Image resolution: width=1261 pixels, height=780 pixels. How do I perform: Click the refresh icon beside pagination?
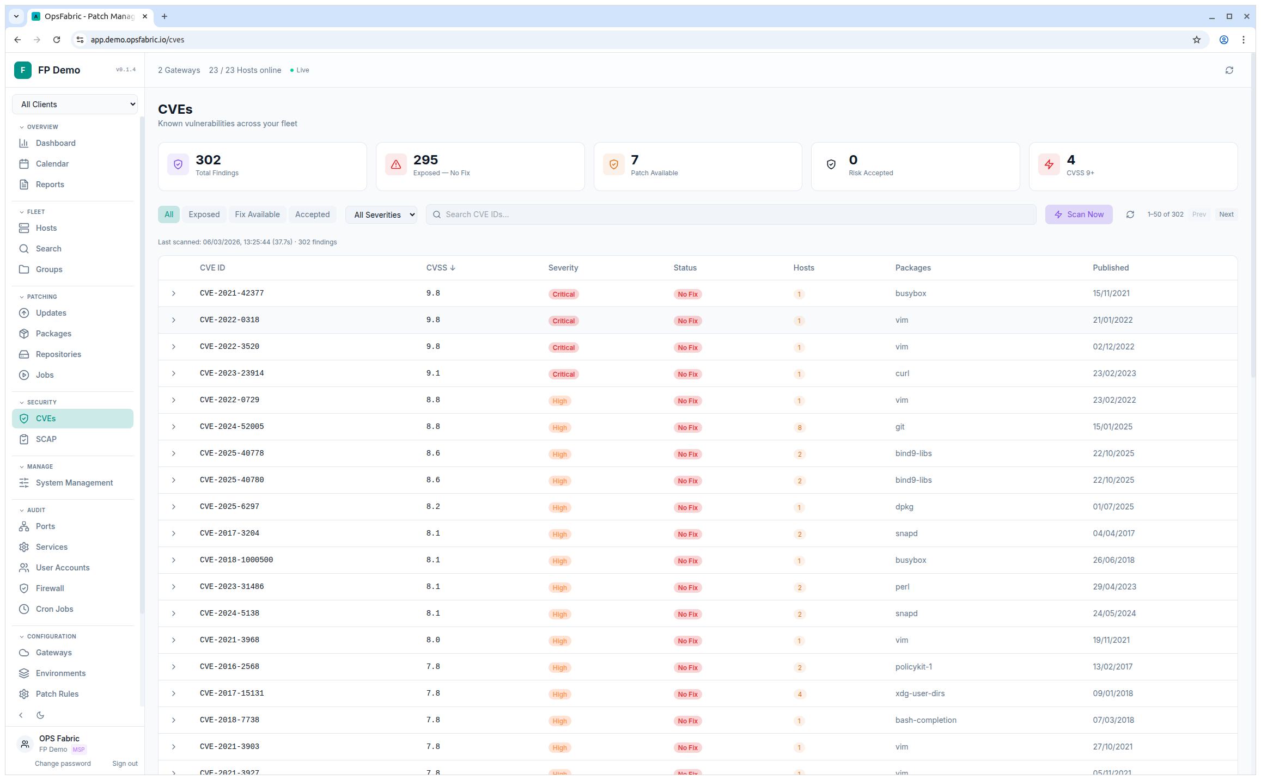(1130, 214)
